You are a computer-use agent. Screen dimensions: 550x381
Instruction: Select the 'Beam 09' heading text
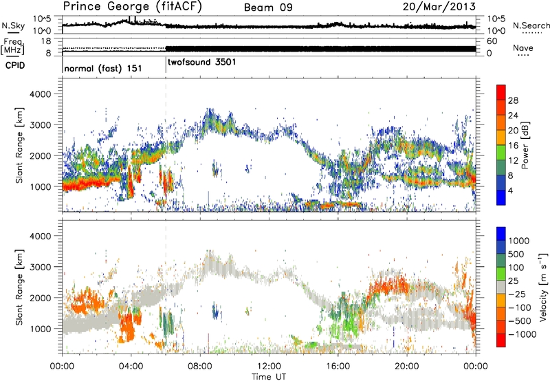268,8
